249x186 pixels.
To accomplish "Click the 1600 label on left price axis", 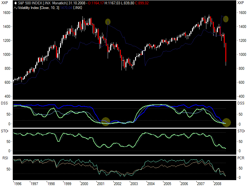I will (x=7, y=13).
